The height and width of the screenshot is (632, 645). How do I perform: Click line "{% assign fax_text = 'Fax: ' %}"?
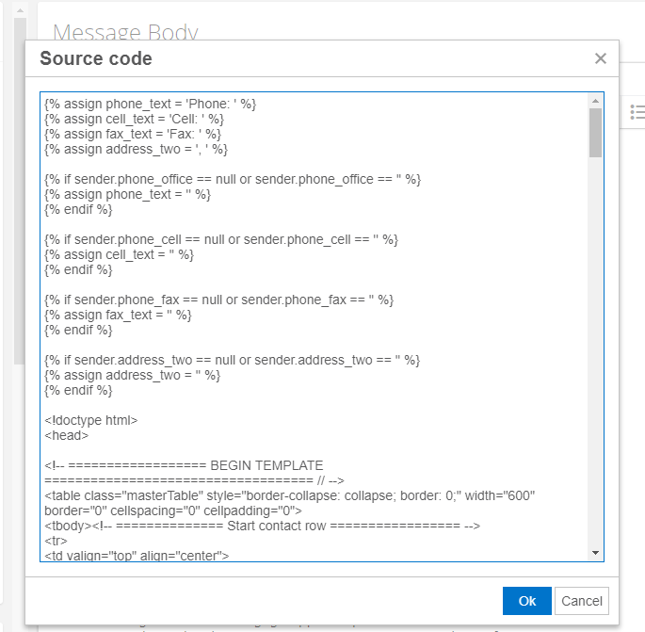point(133,134)
